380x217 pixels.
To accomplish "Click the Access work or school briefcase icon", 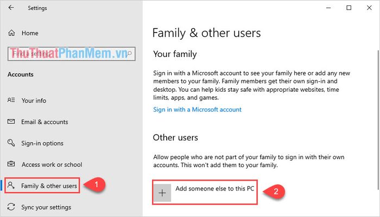I will pos(11,164).
